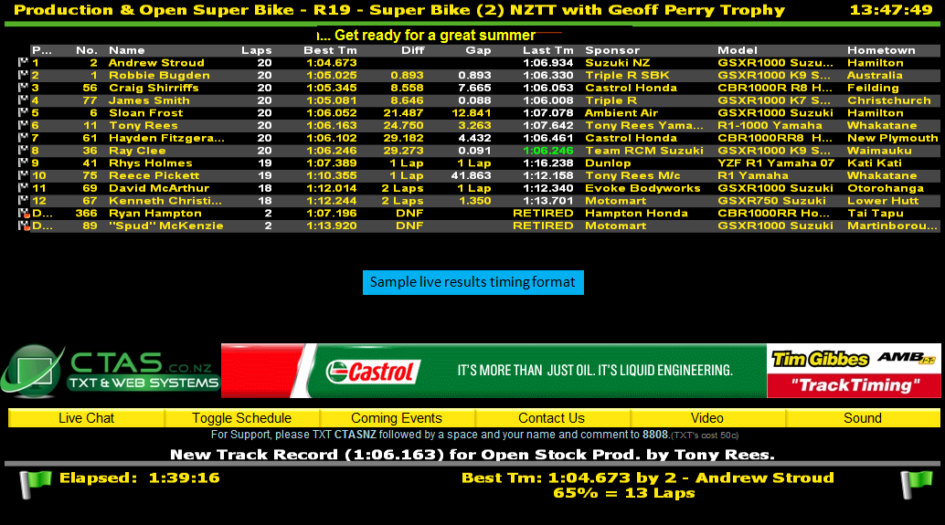Open the Contact Us button
The image size is (945, 525).
(x=551, y=418)
